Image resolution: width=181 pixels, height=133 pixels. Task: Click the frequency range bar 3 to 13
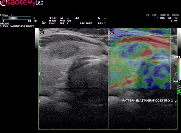[17, 18]
